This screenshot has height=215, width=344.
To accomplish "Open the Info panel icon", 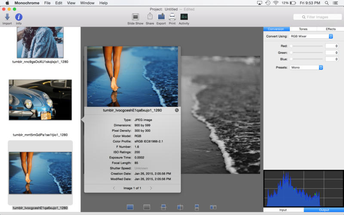I will (19, 17).
